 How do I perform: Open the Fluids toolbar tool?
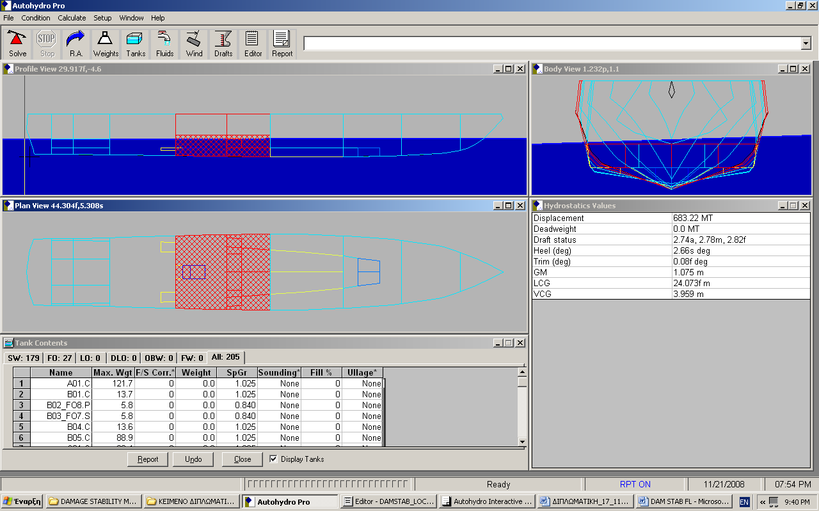coord(164,43)
